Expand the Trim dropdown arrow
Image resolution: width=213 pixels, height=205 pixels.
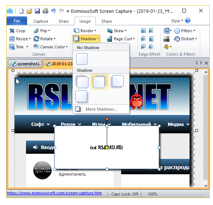pyautogui.click(x=27, y=47)
